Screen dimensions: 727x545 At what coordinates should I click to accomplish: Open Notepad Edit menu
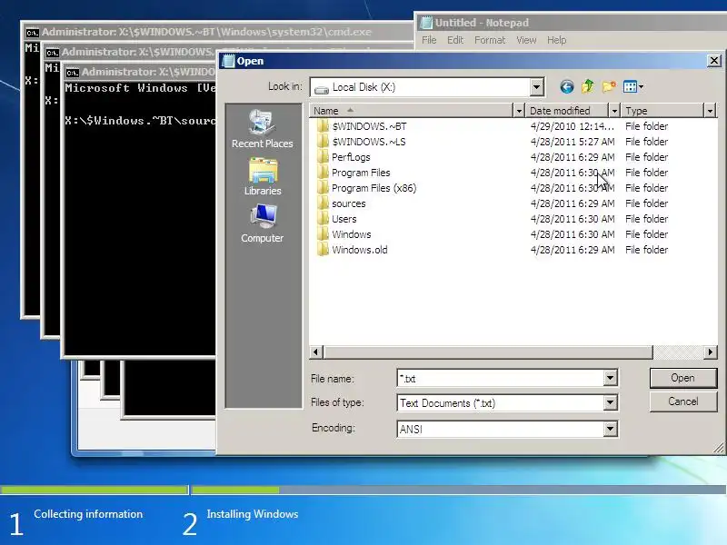(455, 40)
